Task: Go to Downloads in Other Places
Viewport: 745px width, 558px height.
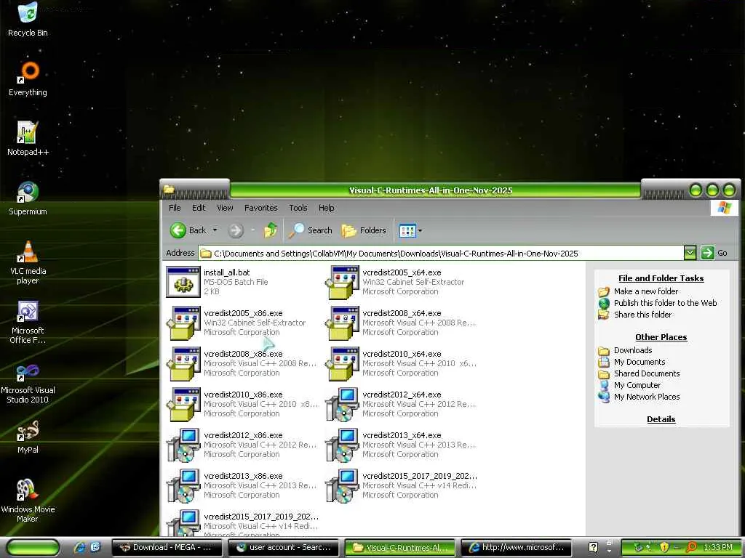Action: coord(633,350)
